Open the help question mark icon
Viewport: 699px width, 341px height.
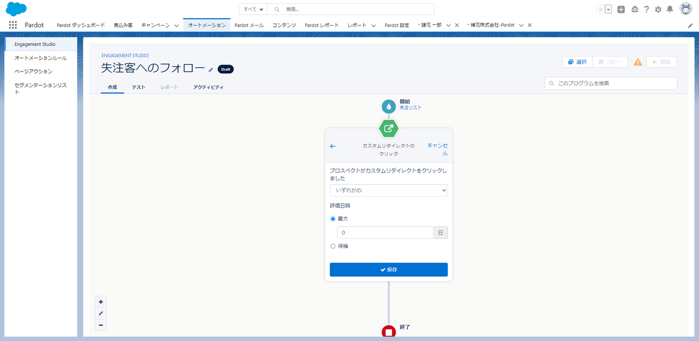click(x=646, y=9)
